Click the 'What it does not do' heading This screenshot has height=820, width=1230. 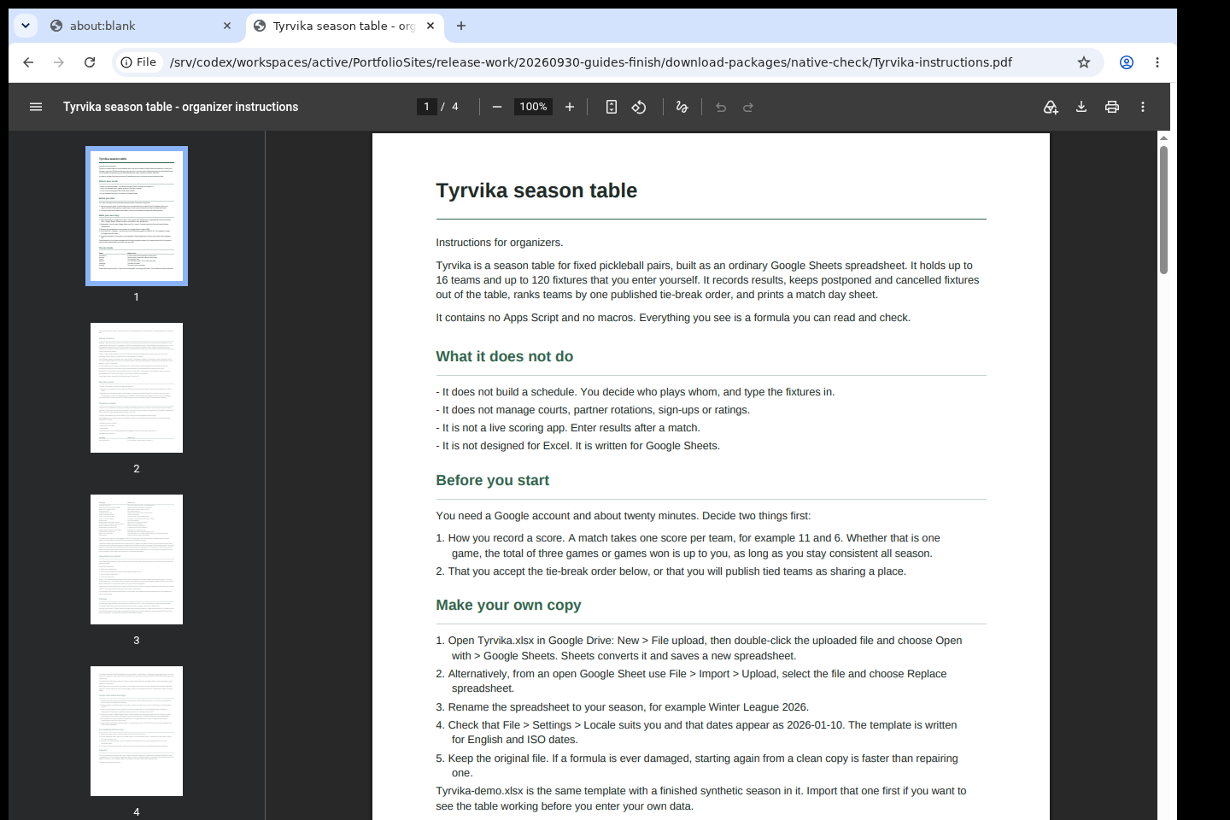coord(505,357)
